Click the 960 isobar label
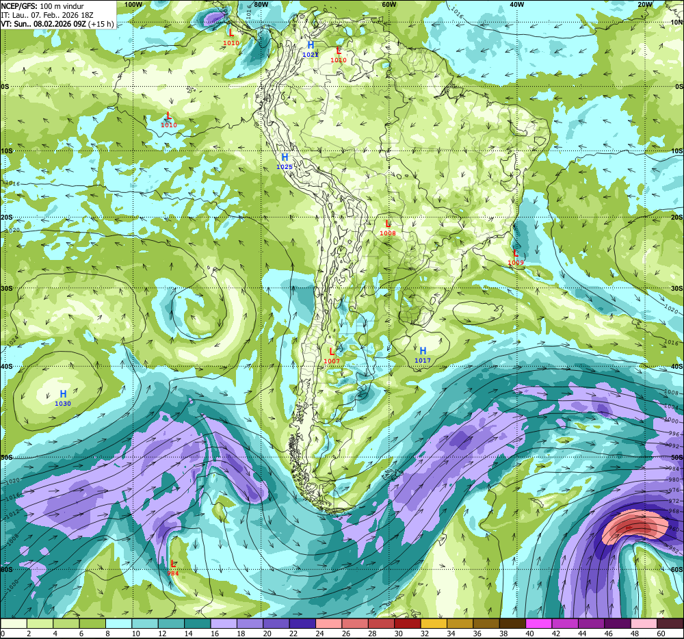 coord(674,530)
